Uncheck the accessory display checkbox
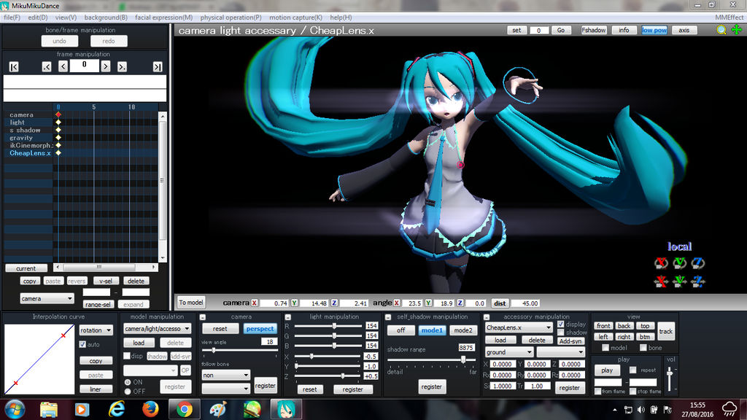This screenshot has height=420, width=747. pyautogui.click(x=561, y=324)
